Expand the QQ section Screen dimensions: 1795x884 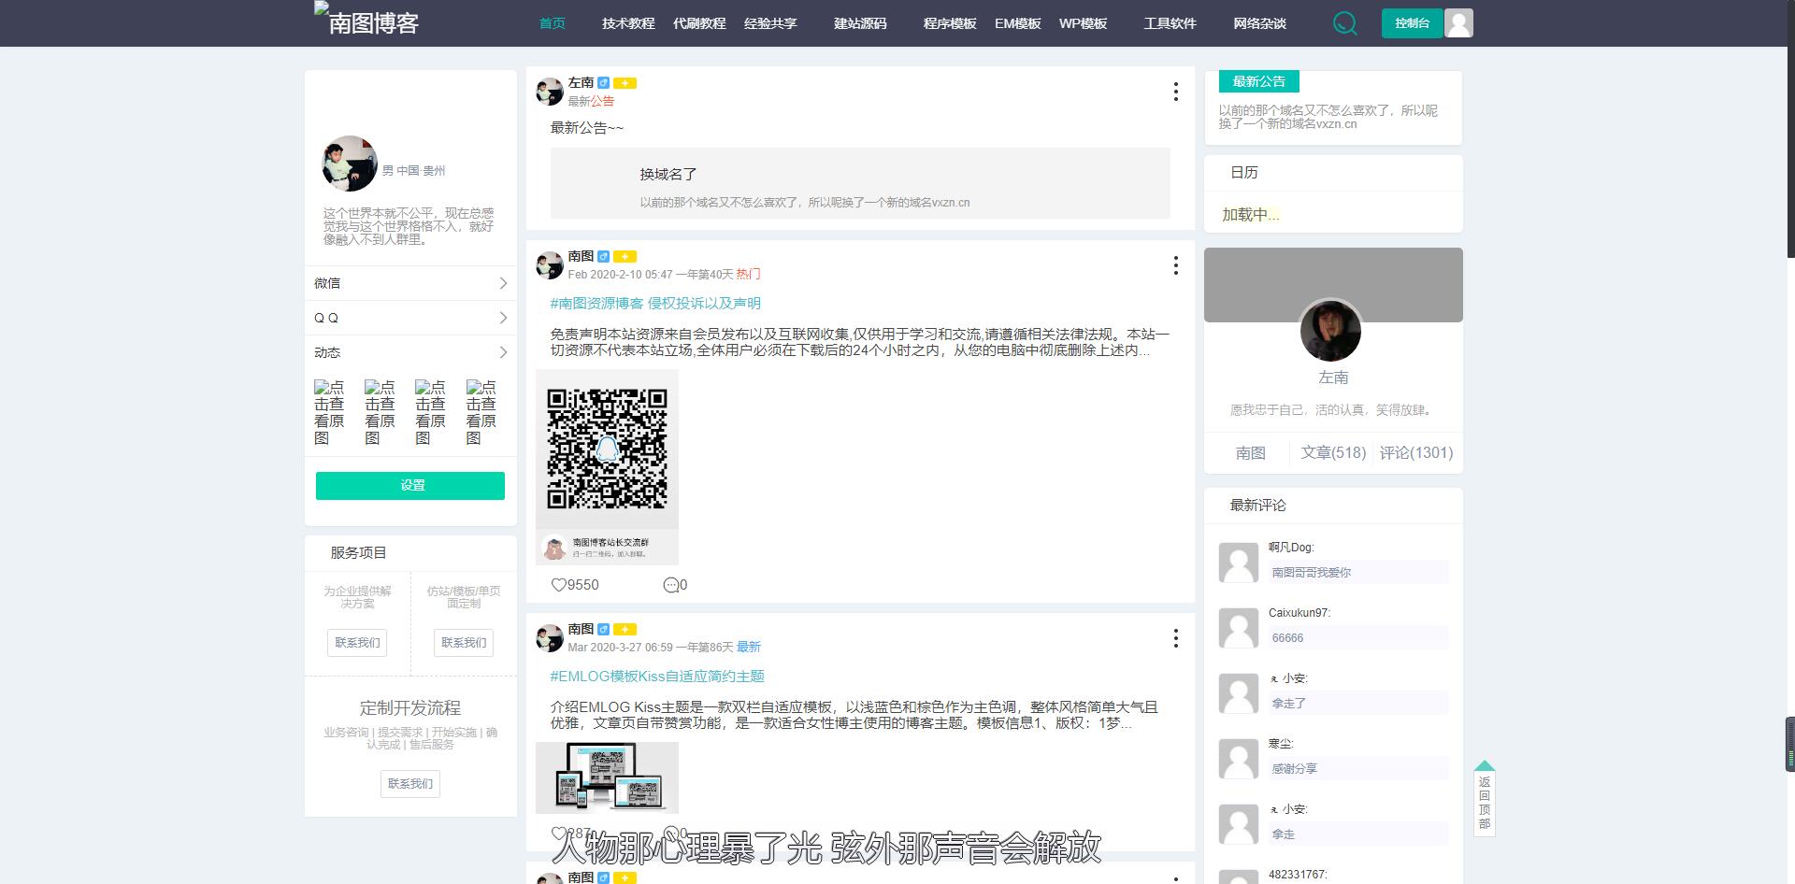tap(409, 318)
